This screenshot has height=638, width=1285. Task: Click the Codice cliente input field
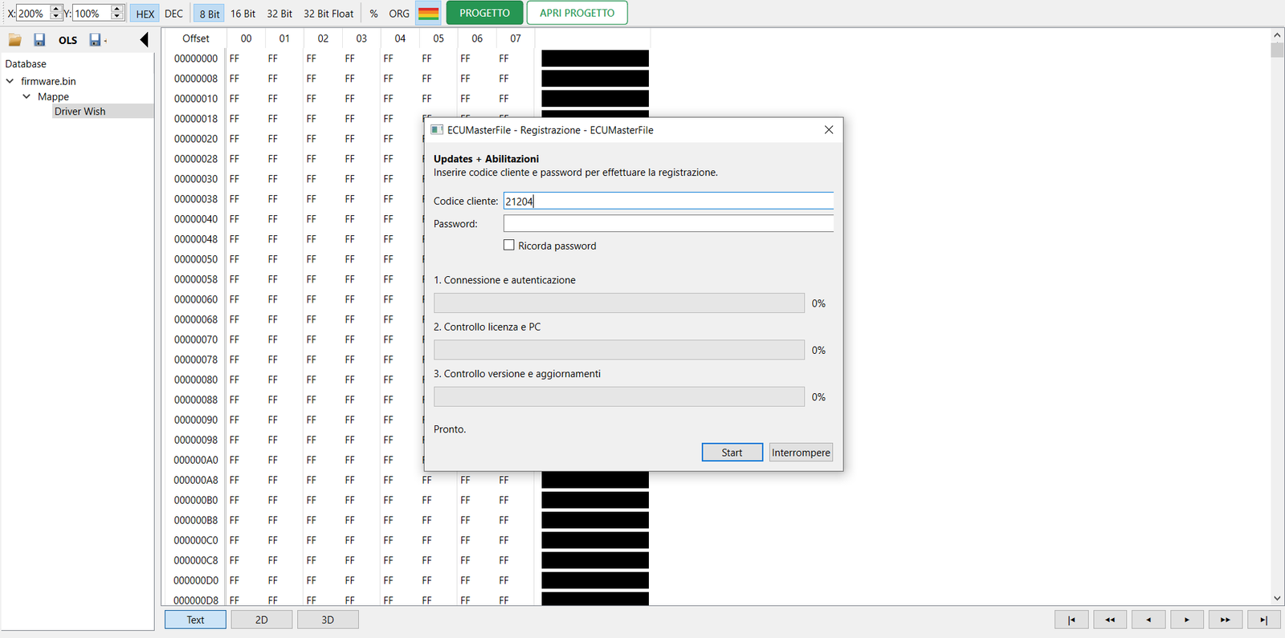click(x=668, y=201)
